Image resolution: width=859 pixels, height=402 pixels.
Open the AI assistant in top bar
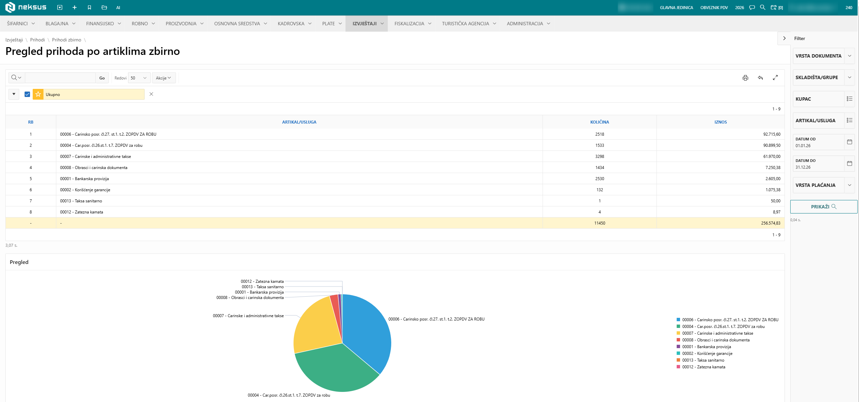(118, 8)
